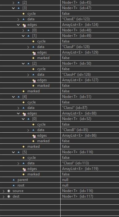Collapse the edges ArrayList id=124

click(18, 25)
